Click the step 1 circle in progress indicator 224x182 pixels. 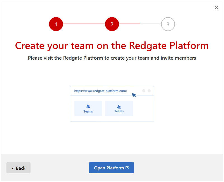click(56, 24)
